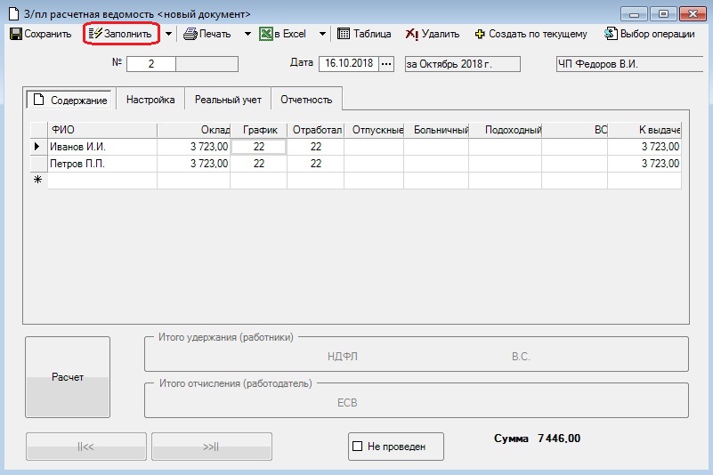The width and height of the screenshot is (713, 475).
Task: Click the Удалить label in toolbar
Action: (x=440, y=34)
